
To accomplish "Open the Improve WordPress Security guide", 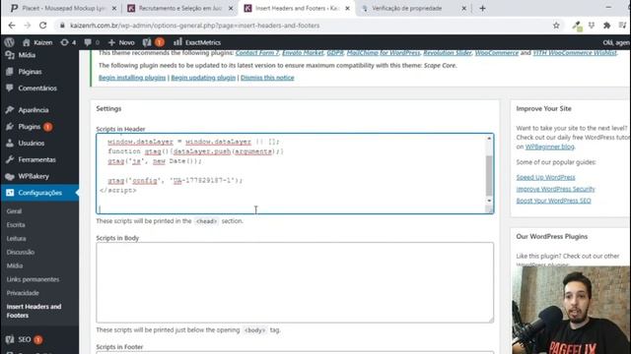I will click(x=555, y=189).
